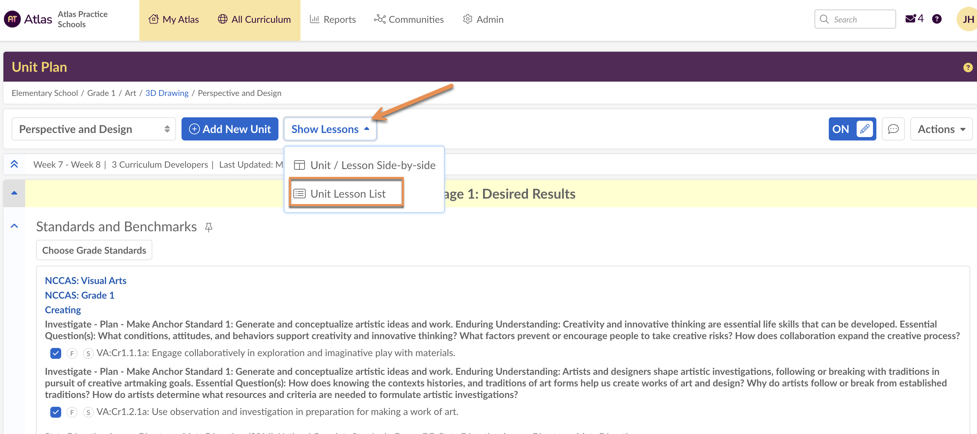
Task: Toggle the ON edit mode switch
Action: (x=852, y=129)
